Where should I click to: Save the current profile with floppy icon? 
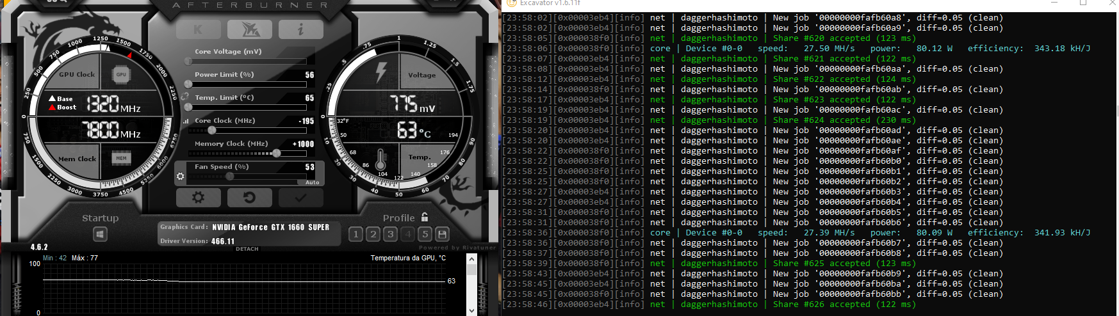point(442,234)
